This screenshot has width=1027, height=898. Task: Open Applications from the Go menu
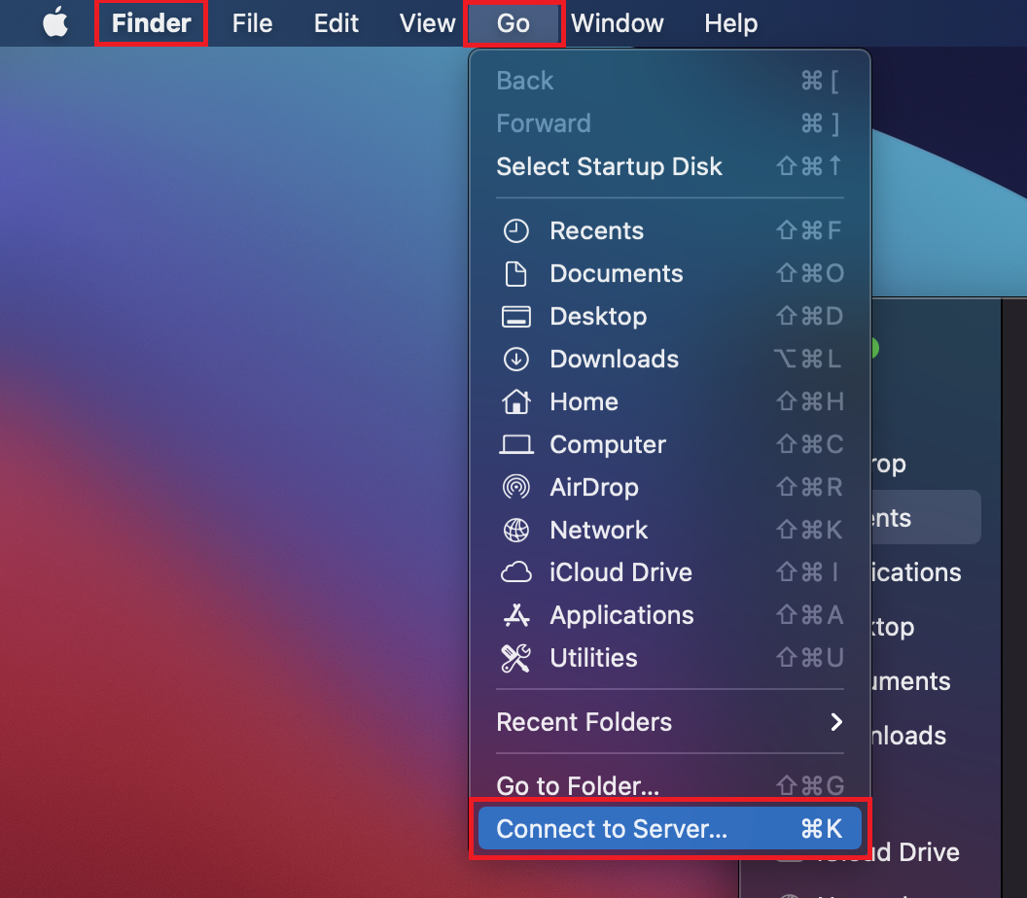(x=669, y=615)
